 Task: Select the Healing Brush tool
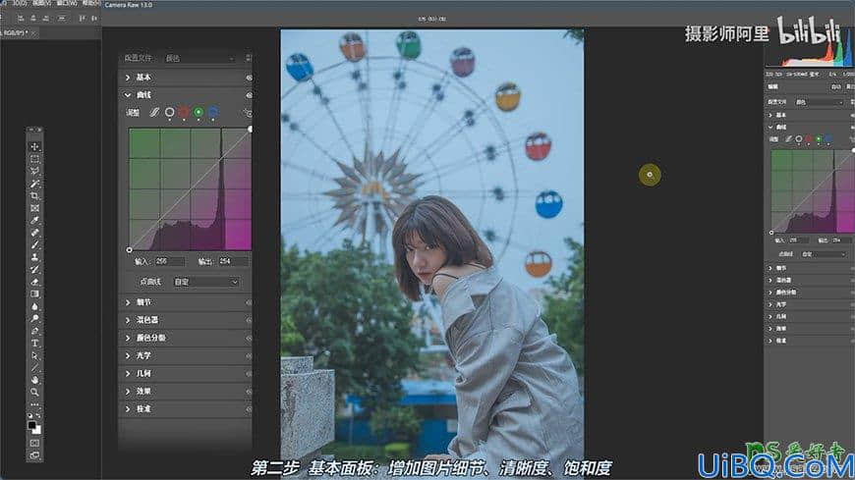[35, 233]
